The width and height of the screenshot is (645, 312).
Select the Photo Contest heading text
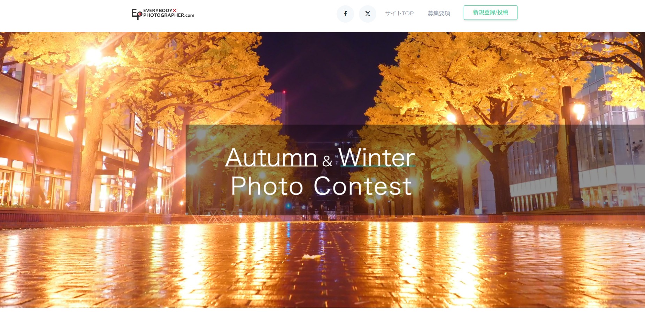point(321,186)
